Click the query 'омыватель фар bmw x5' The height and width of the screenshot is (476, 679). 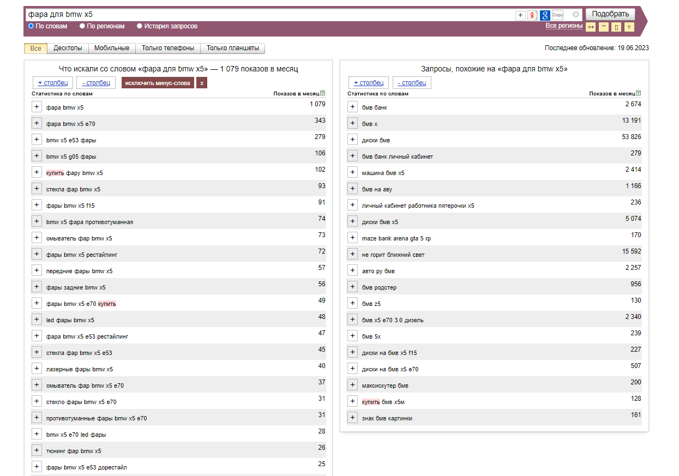click(79, 239)
